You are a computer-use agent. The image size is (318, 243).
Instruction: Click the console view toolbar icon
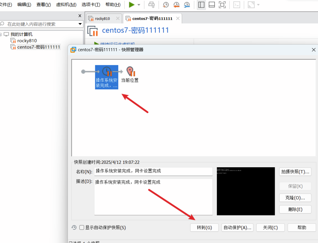(237, 5)
